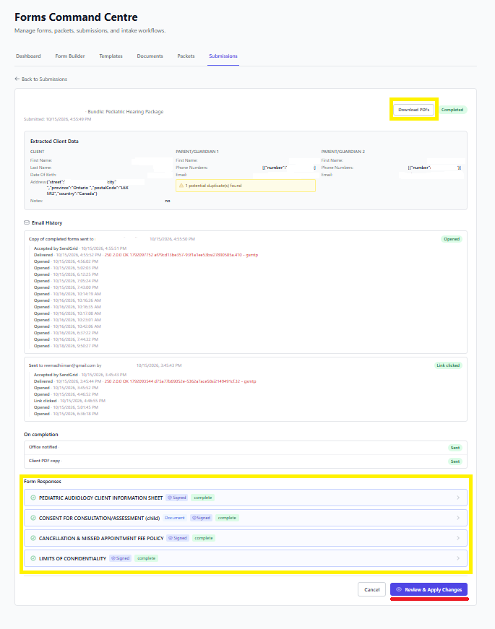Viewport: 495px width, 629px height.
Task: Click the '1 potential duplicate(s) found' alert
Action: (x=245, y=186)
